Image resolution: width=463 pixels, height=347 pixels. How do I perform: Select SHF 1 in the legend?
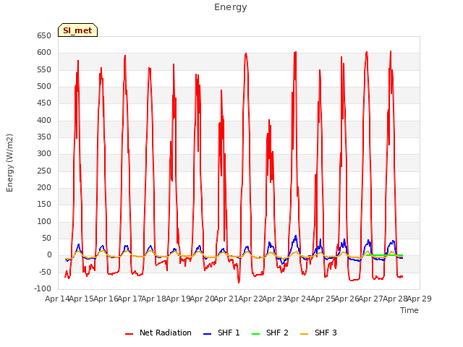[221, 333]
